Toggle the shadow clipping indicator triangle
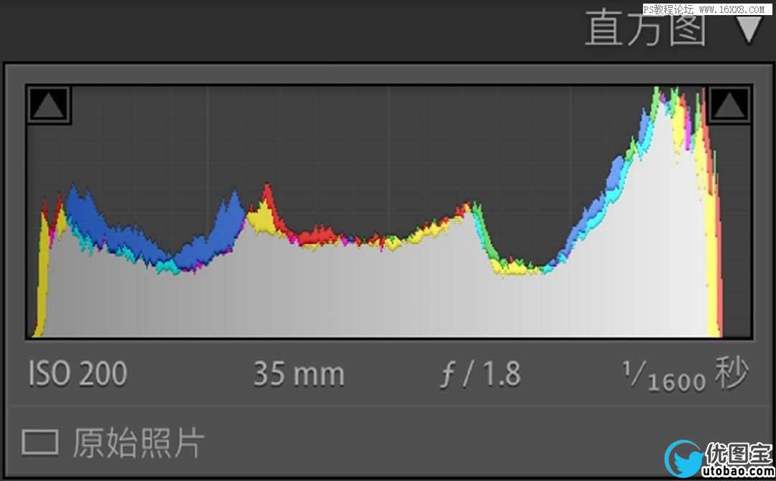The image size is (776, 481). tap(49, 104)
